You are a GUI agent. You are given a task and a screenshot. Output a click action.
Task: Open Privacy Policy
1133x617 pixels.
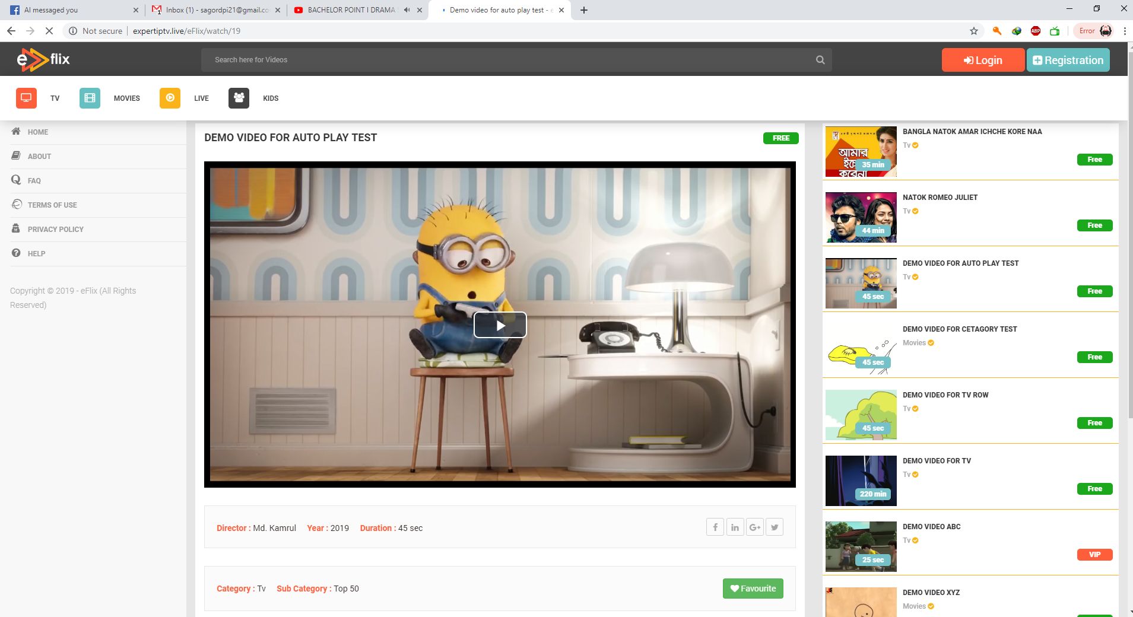(56, 230)
